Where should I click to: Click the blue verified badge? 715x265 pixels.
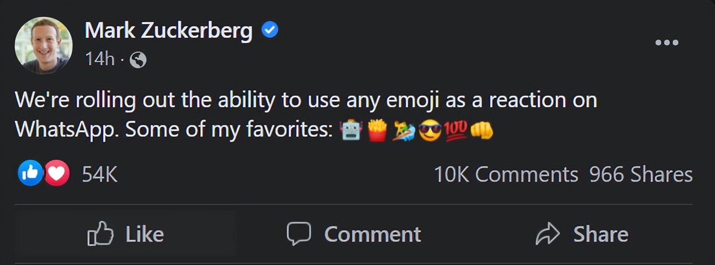270,31
